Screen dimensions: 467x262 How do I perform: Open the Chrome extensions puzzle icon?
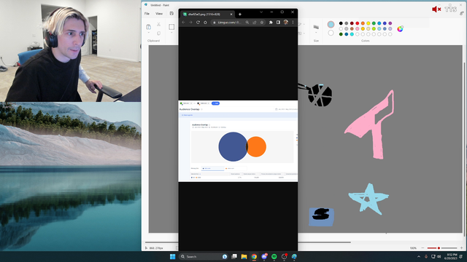pos(271,23)
